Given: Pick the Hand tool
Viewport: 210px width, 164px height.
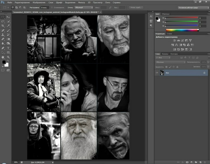Looking at the screenshot, I should point(3,57).
